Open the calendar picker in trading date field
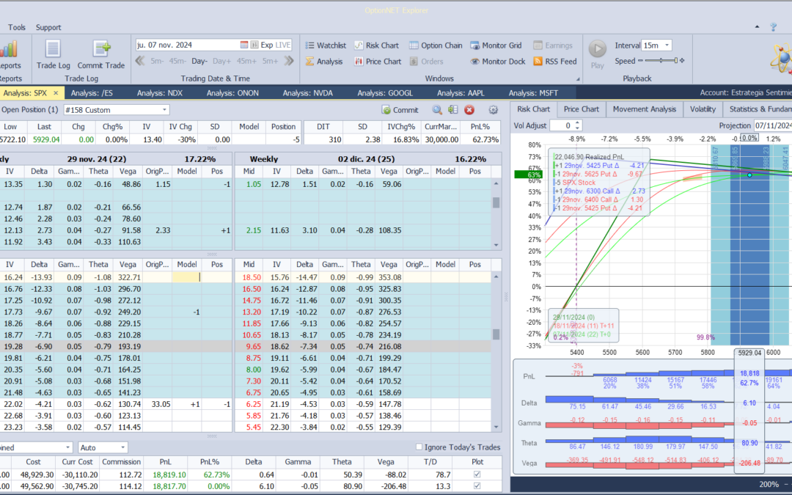Screen dimensions: 792x495 (x=244, y=45)
